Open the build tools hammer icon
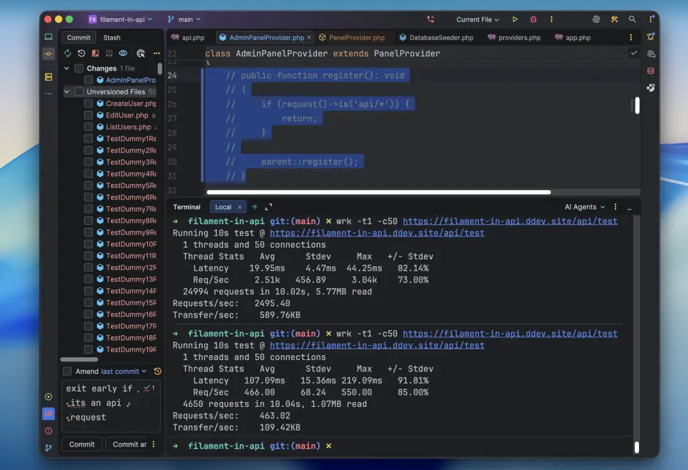The image size is (688, 470). tap(614, 19)
